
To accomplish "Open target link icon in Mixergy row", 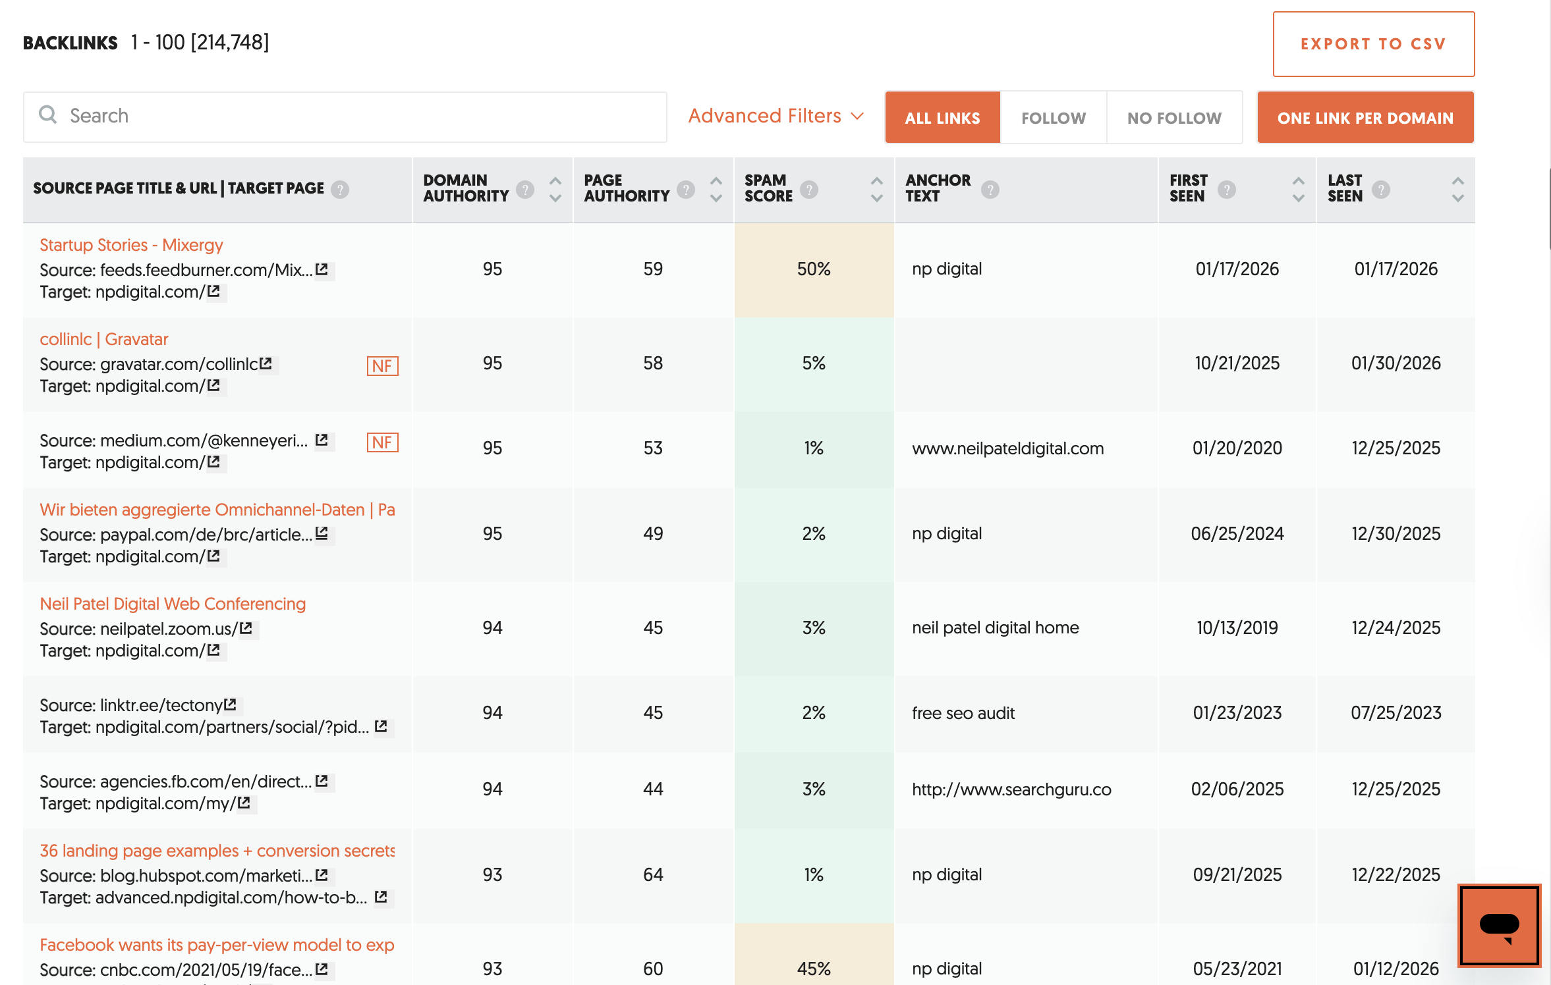I will 213,291.
